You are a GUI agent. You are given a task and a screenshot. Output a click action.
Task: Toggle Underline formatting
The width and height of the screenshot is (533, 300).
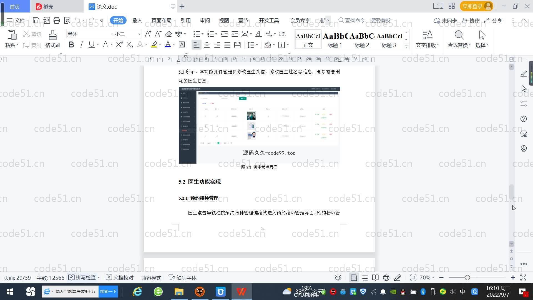tap(91, 44)
